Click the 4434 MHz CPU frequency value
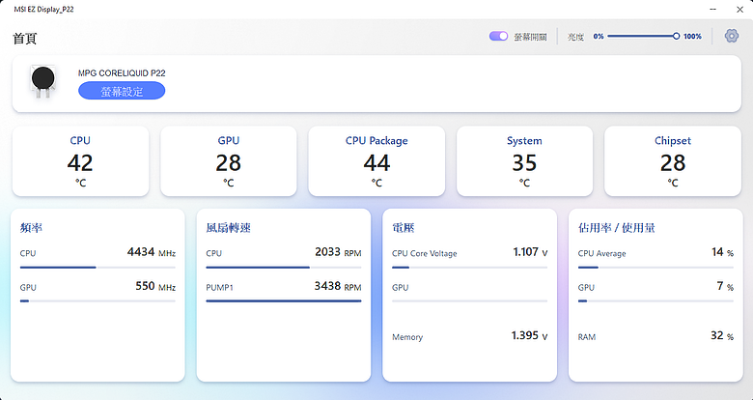The image size is (753, 400). 152,252
